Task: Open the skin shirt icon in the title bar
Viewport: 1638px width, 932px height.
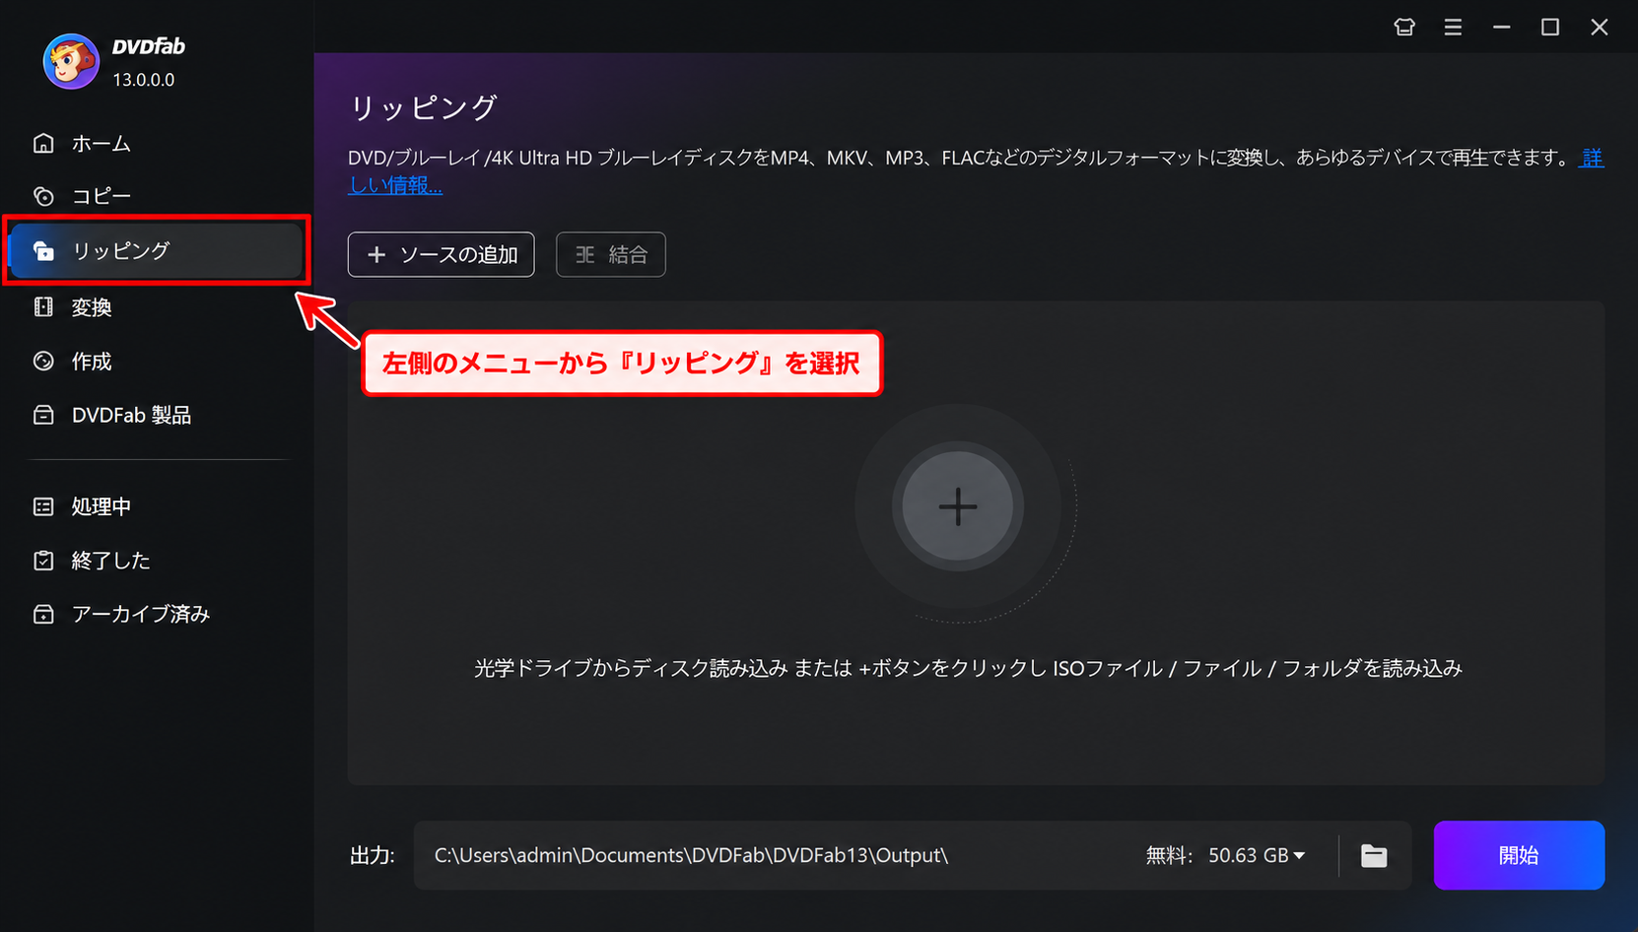Action: 1404,27
